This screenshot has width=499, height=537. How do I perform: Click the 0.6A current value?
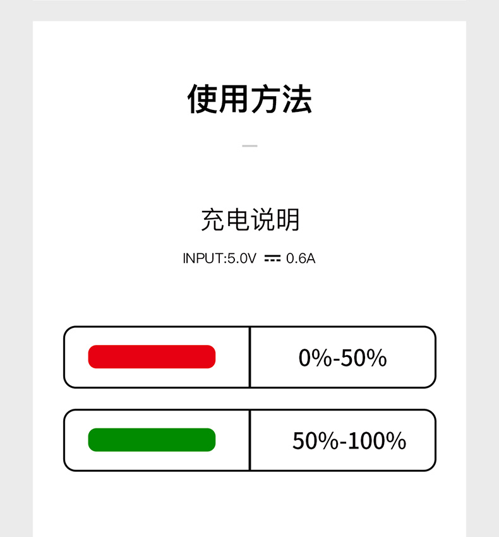pos(301,258)
